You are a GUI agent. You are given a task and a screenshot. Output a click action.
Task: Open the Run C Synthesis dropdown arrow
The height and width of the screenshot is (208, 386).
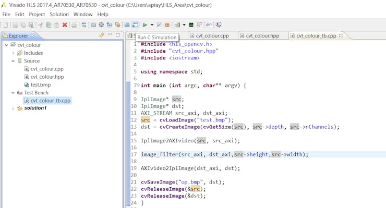[152, 25]
